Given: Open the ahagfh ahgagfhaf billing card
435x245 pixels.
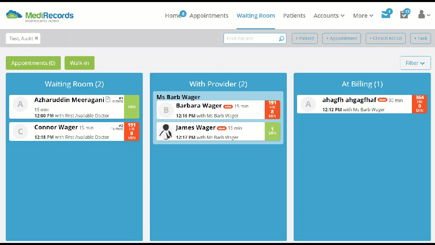Looking at the screenshot, I should [x=362, y=104].
